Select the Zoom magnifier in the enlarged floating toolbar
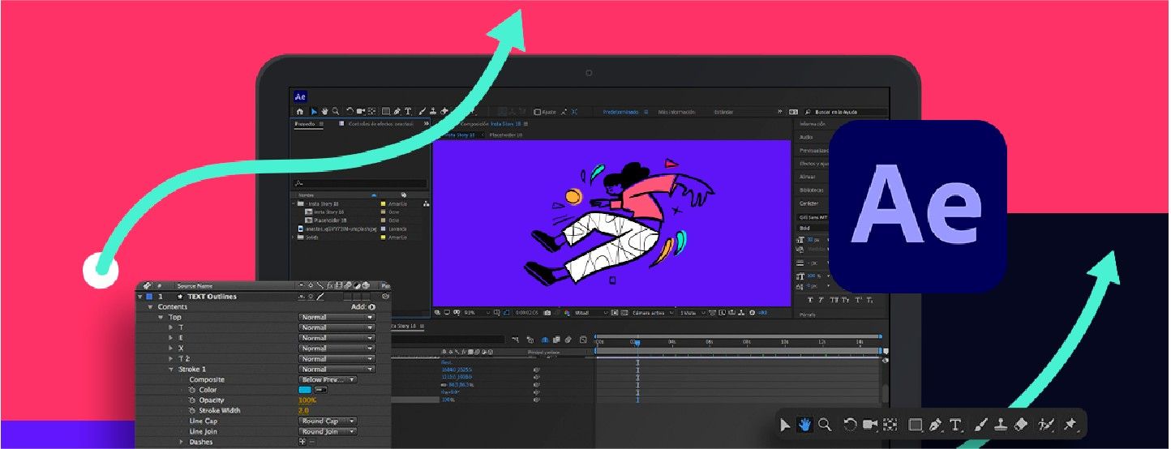 pyautogui.click(x=825, y=424)
